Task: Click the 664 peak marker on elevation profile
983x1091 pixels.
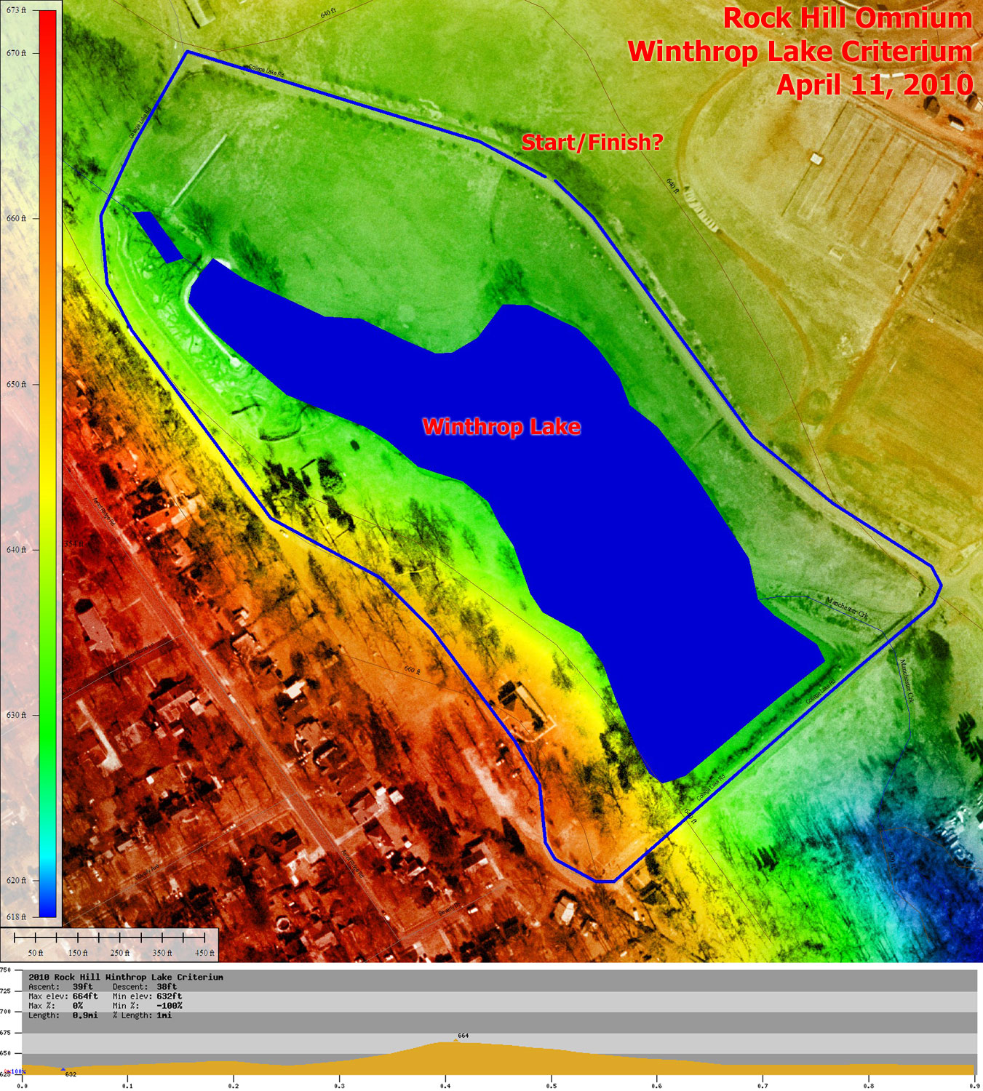Action: (x=463, y=1036)
